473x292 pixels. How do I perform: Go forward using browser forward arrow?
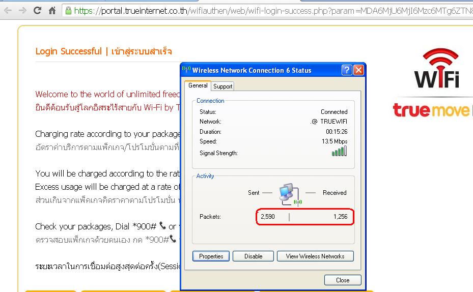click(22, 11)
